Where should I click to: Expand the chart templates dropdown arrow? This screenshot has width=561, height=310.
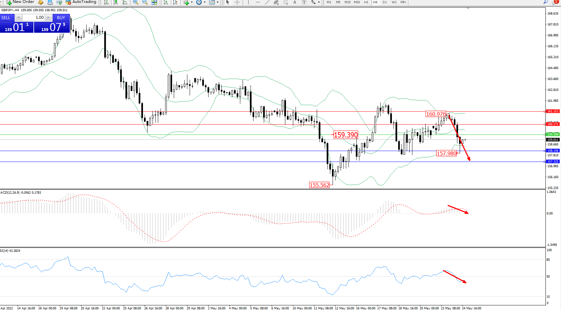coord(217,2)
